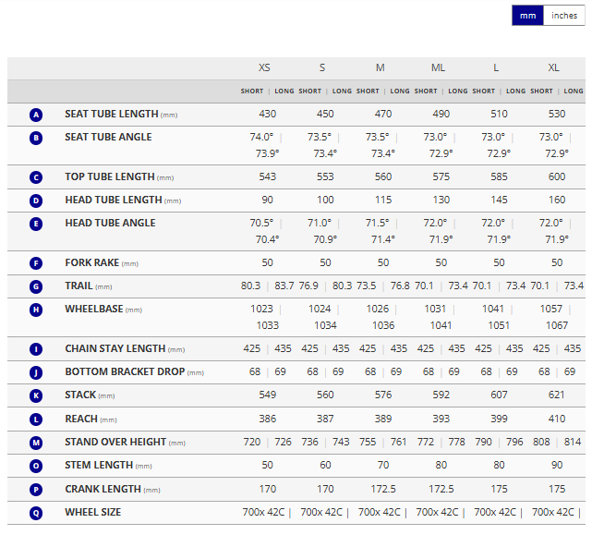
Task: Click the letter A seat tube length badge
Action: 36,115
